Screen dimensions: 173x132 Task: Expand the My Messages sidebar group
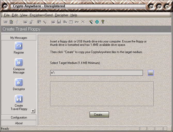point(19,38)
